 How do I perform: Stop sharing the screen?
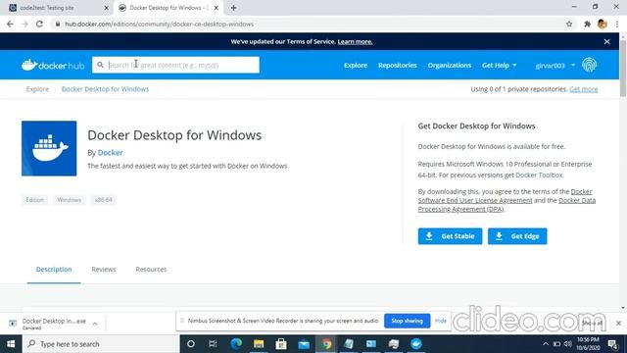408,321
